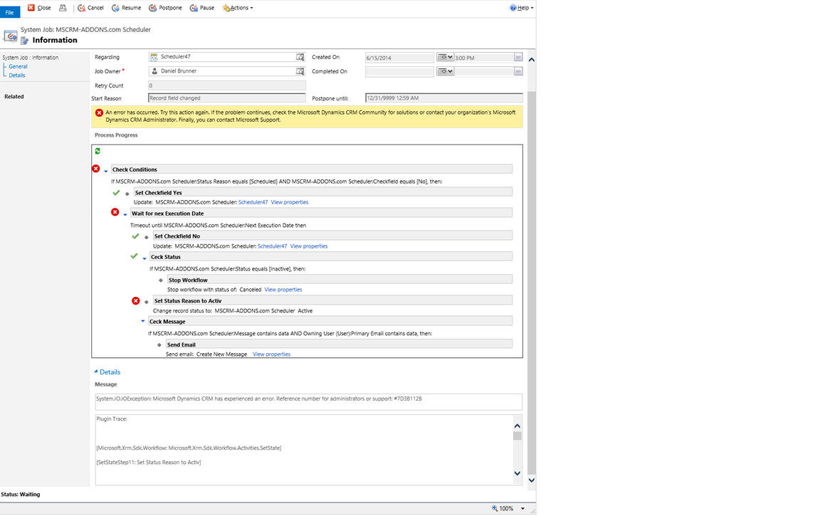Click Close in the top toolbar
The image size is (820, 516).
click(39, 8)
